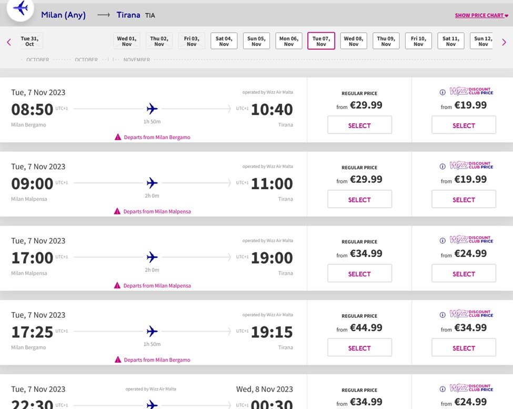Select the Mon 06, Nov date tab
The height and width of the screenshot is (409, 513).
tap(289, 41)
